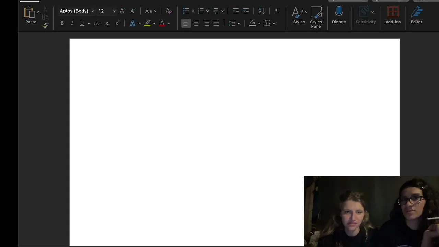The image size is (439, 247).
Task: Click the Sensitivity button
Action: click(x=366, y=15)
